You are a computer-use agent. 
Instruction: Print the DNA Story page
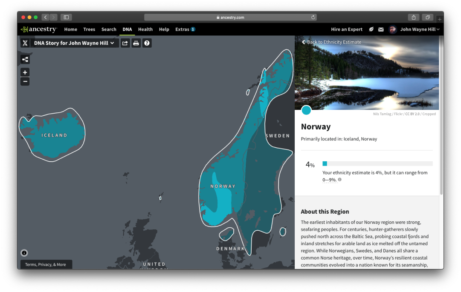pos(136,43)
